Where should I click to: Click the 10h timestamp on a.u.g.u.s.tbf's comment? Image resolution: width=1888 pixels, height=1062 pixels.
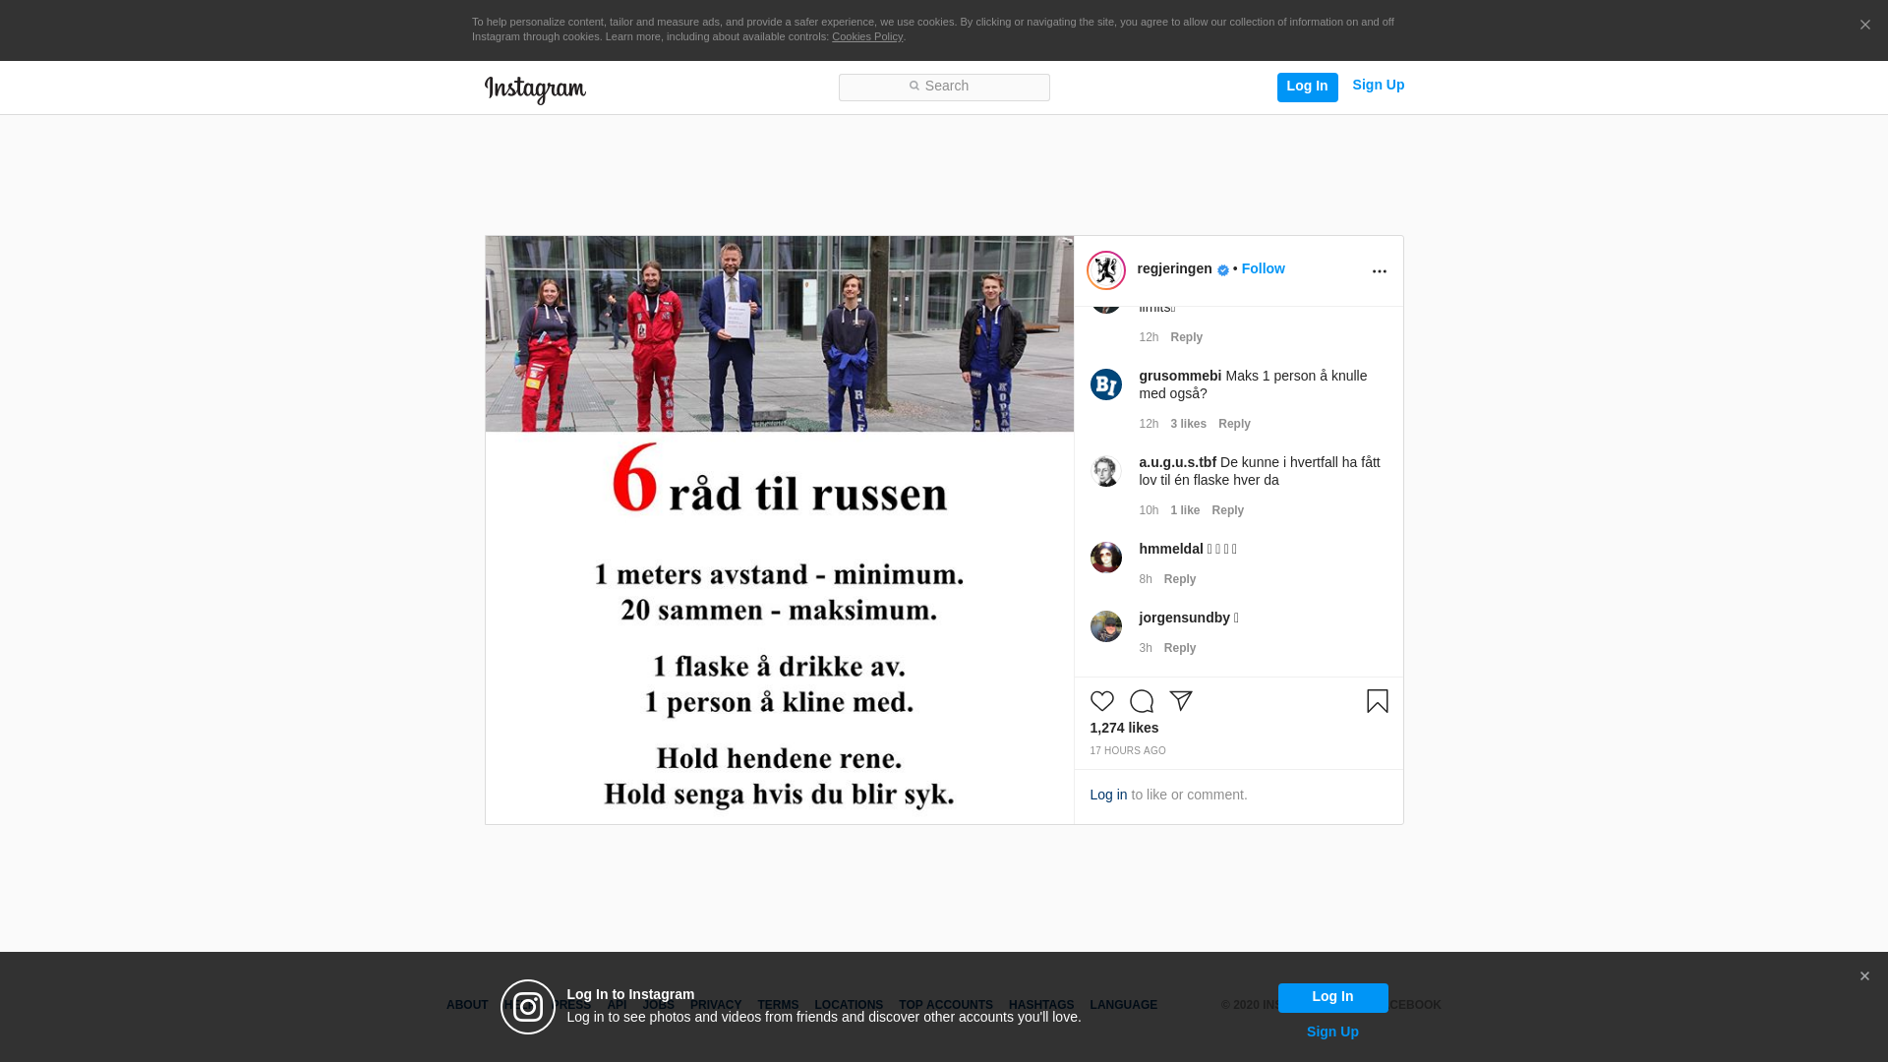1149,510
